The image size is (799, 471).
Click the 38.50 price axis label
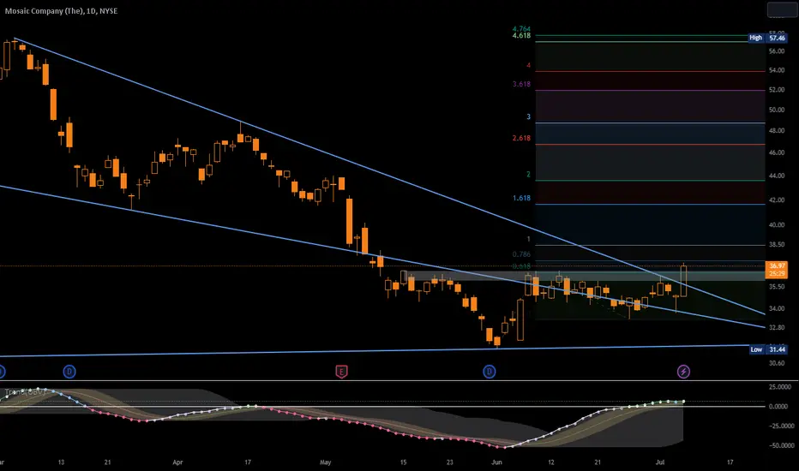click(777, 244)
